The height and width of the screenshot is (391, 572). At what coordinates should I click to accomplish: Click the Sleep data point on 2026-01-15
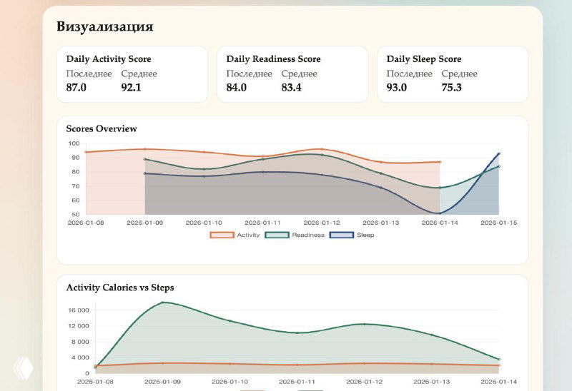499,153
